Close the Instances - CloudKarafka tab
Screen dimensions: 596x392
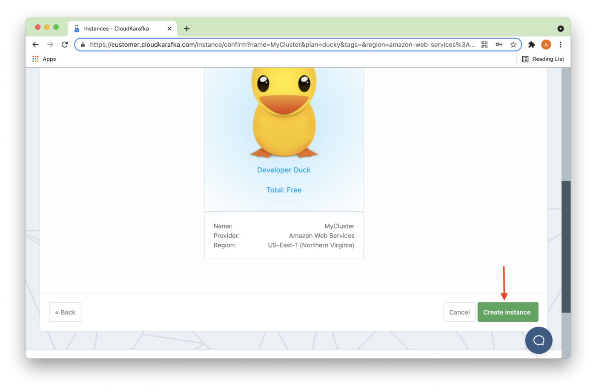tap(169, 29)
